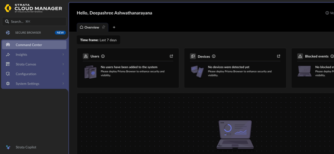Open the Time frame Last 7 days selector
Screen dimensions: 334x154
click(x=99, y=40)
